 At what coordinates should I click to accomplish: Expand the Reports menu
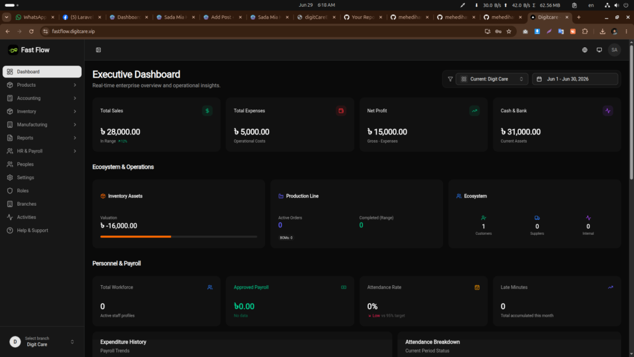point(42,138)
